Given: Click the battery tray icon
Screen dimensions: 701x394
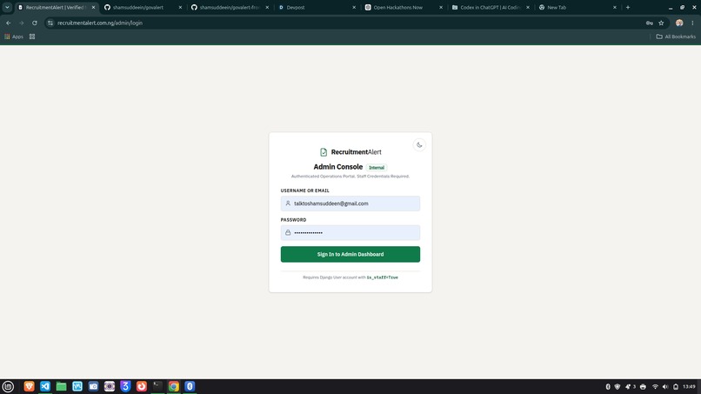Looking at the screenshot, I should (x=676, y=387).
